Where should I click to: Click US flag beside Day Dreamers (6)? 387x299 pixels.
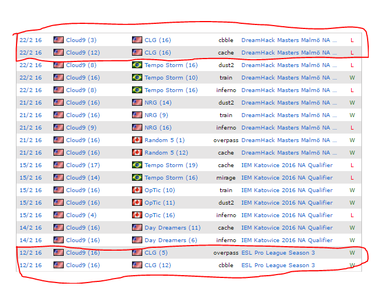pyautogui.click(x=137, y=240)
